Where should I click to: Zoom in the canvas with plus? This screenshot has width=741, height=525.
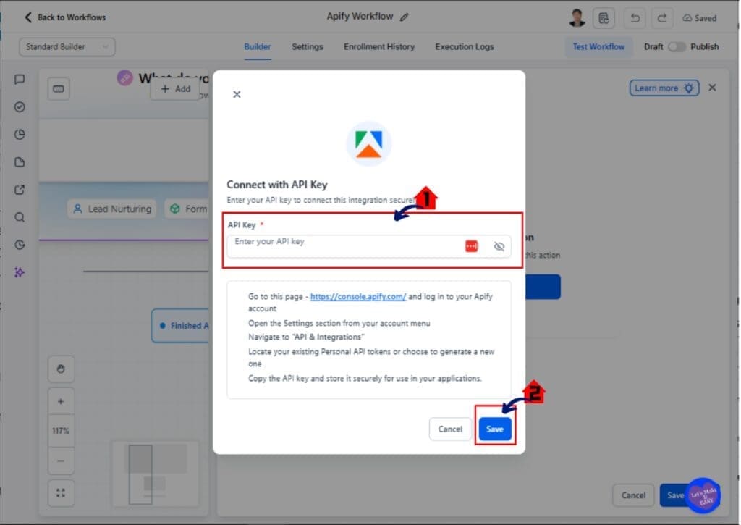pos(61,402)
